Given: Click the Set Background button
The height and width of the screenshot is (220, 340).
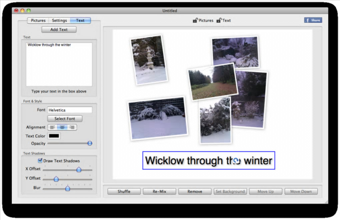Looking at the screenshot, I should coord(230,191).
